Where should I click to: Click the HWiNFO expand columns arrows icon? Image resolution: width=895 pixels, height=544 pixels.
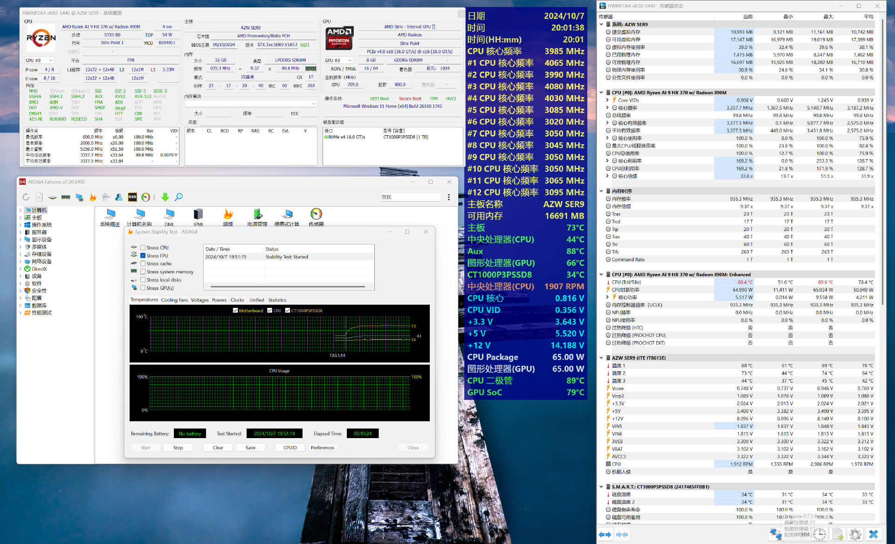[605, 534]
